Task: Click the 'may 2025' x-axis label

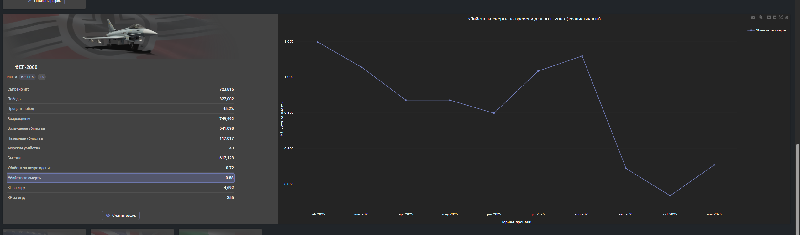Action: pyautogui.click(x=450, y=214)
